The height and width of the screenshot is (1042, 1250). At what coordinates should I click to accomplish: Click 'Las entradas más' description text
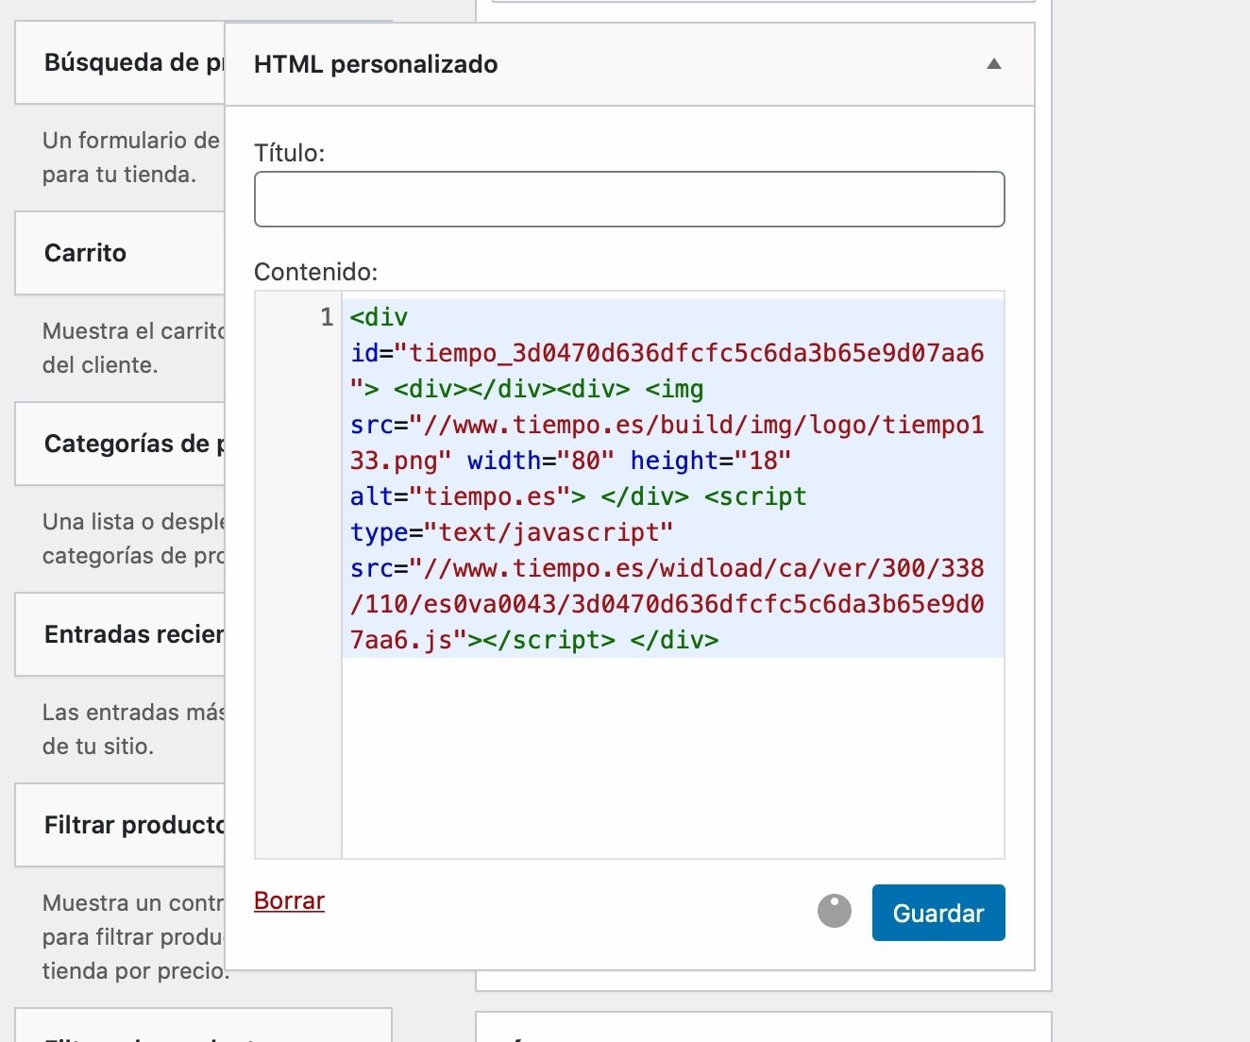tap(133, 713)
